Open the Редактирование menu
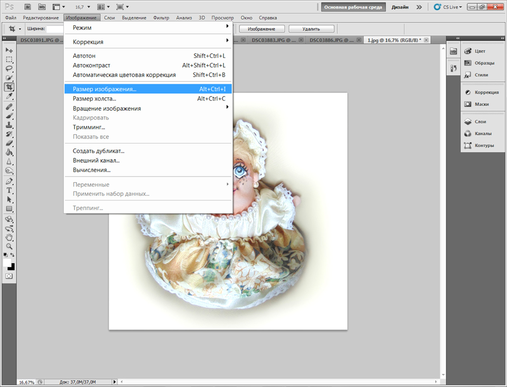Viewport: 507px width, 387px height. [41, 18]
